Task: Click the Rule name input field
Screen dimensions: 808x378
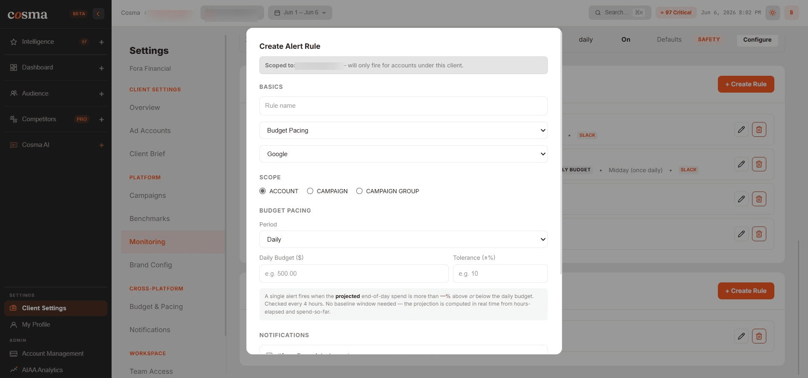Action: (x=403, y=106)
